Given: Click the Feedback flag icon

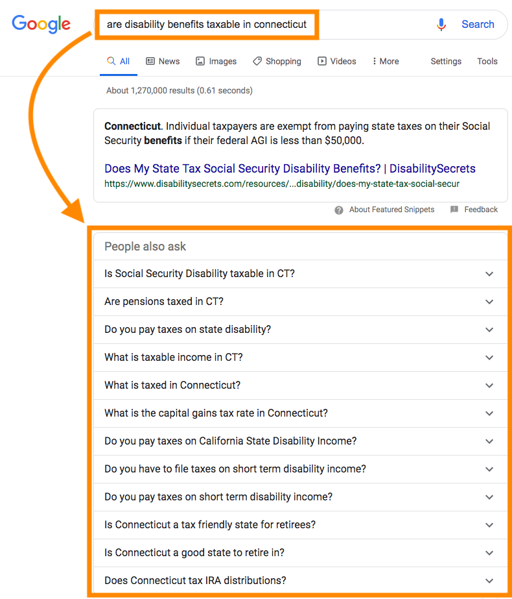Looking at the screenshot, I should coord(454,210).
